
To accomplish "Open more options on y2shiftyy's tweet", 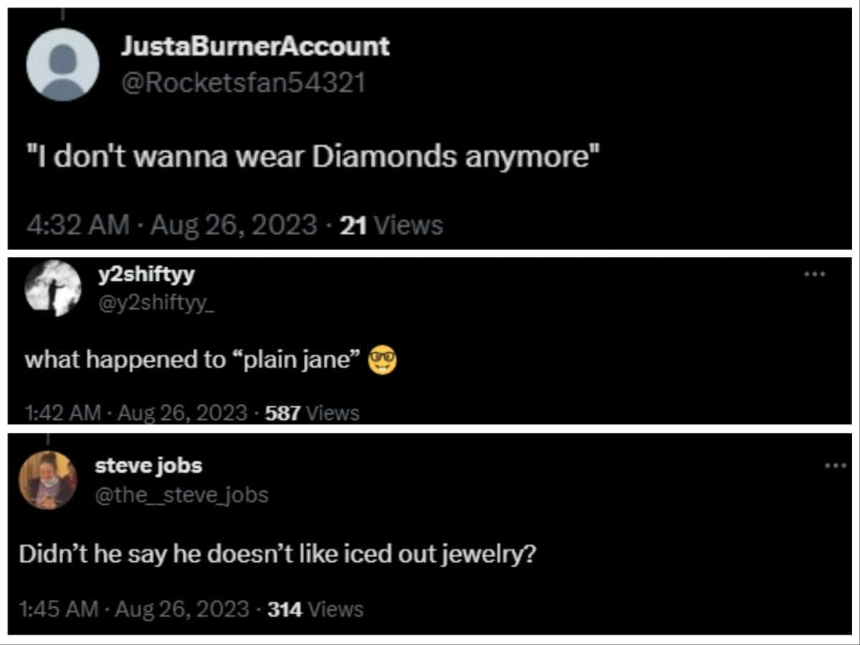I will [x=814, y=274].
